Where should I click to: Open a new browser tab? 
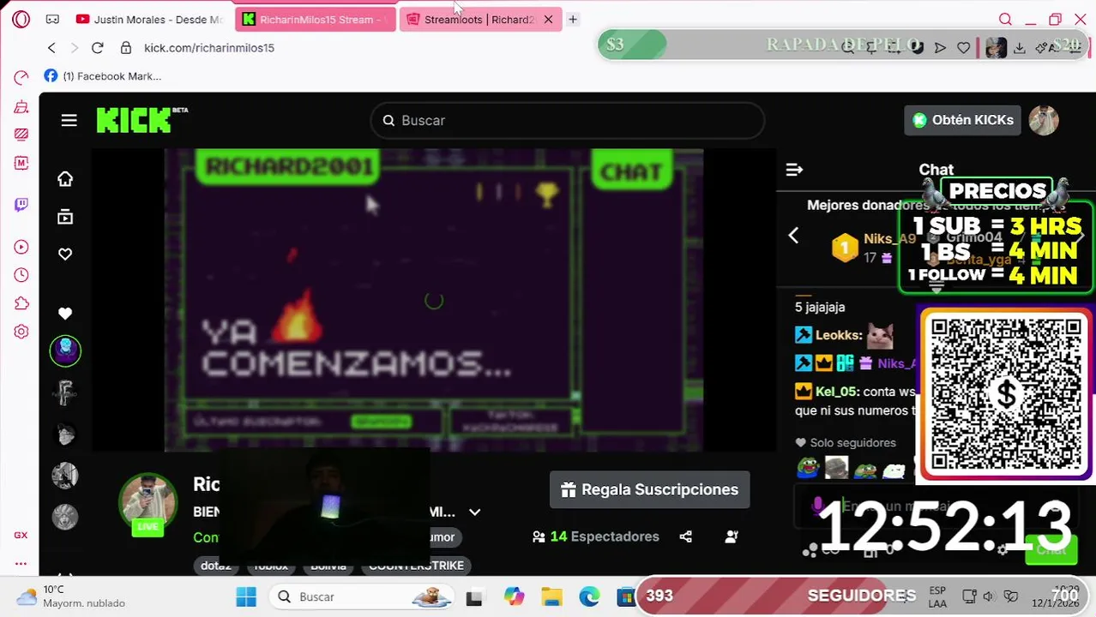coord(573,19)
